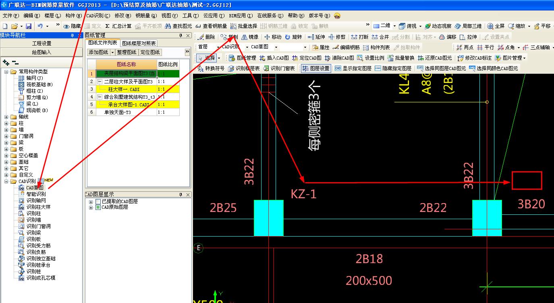Select the 修剪 (trim) tool

coord(337,37)
